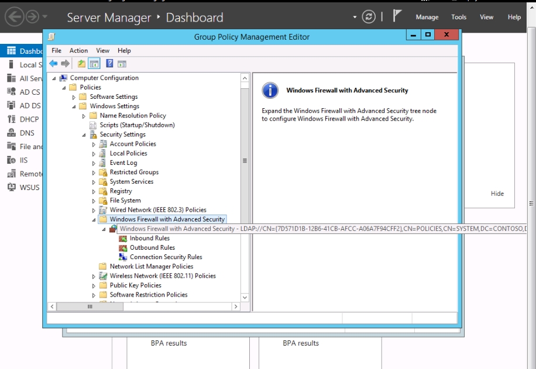Click tree pane scroll-down arrow
The image size is (536, 369).
[x=245, y=297]
